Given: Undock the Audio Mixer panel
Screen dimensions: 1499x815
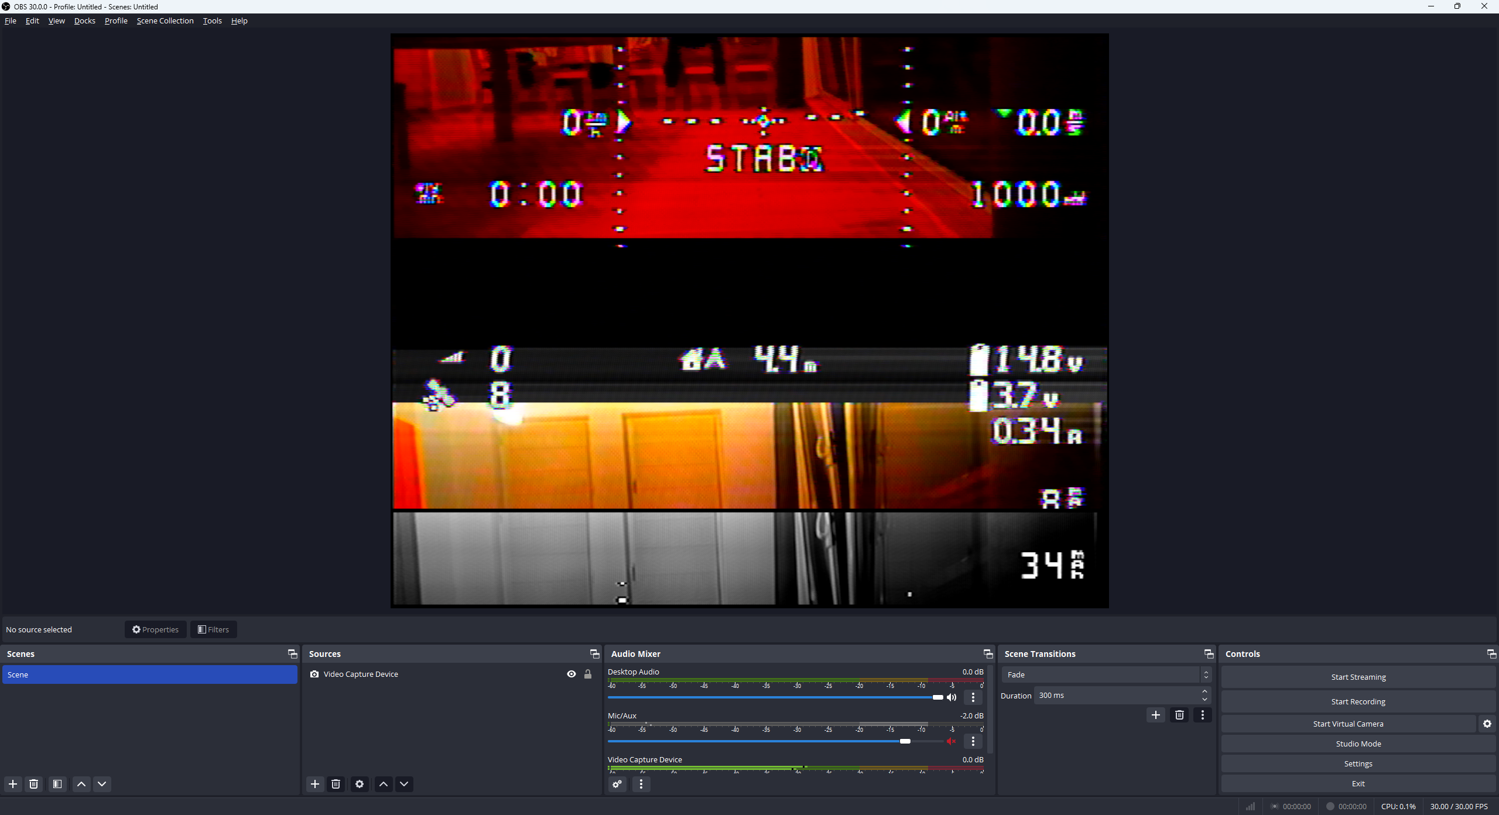Looking at the screenshot, I should (988, 654).
